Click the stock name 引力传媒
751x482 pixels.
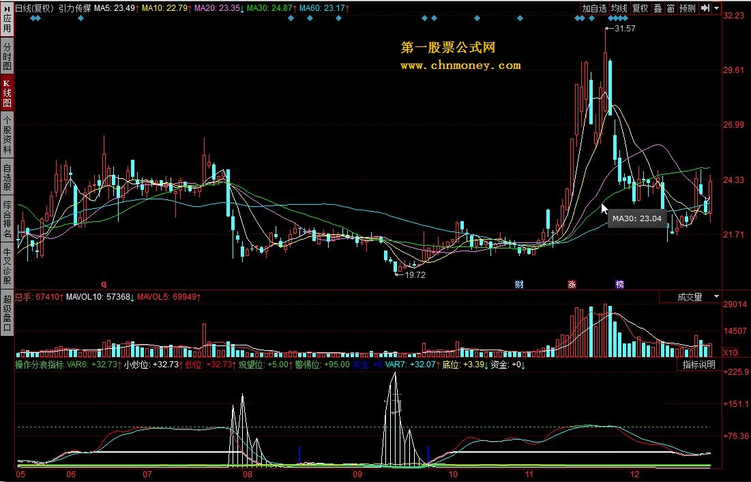click(75, 8)
